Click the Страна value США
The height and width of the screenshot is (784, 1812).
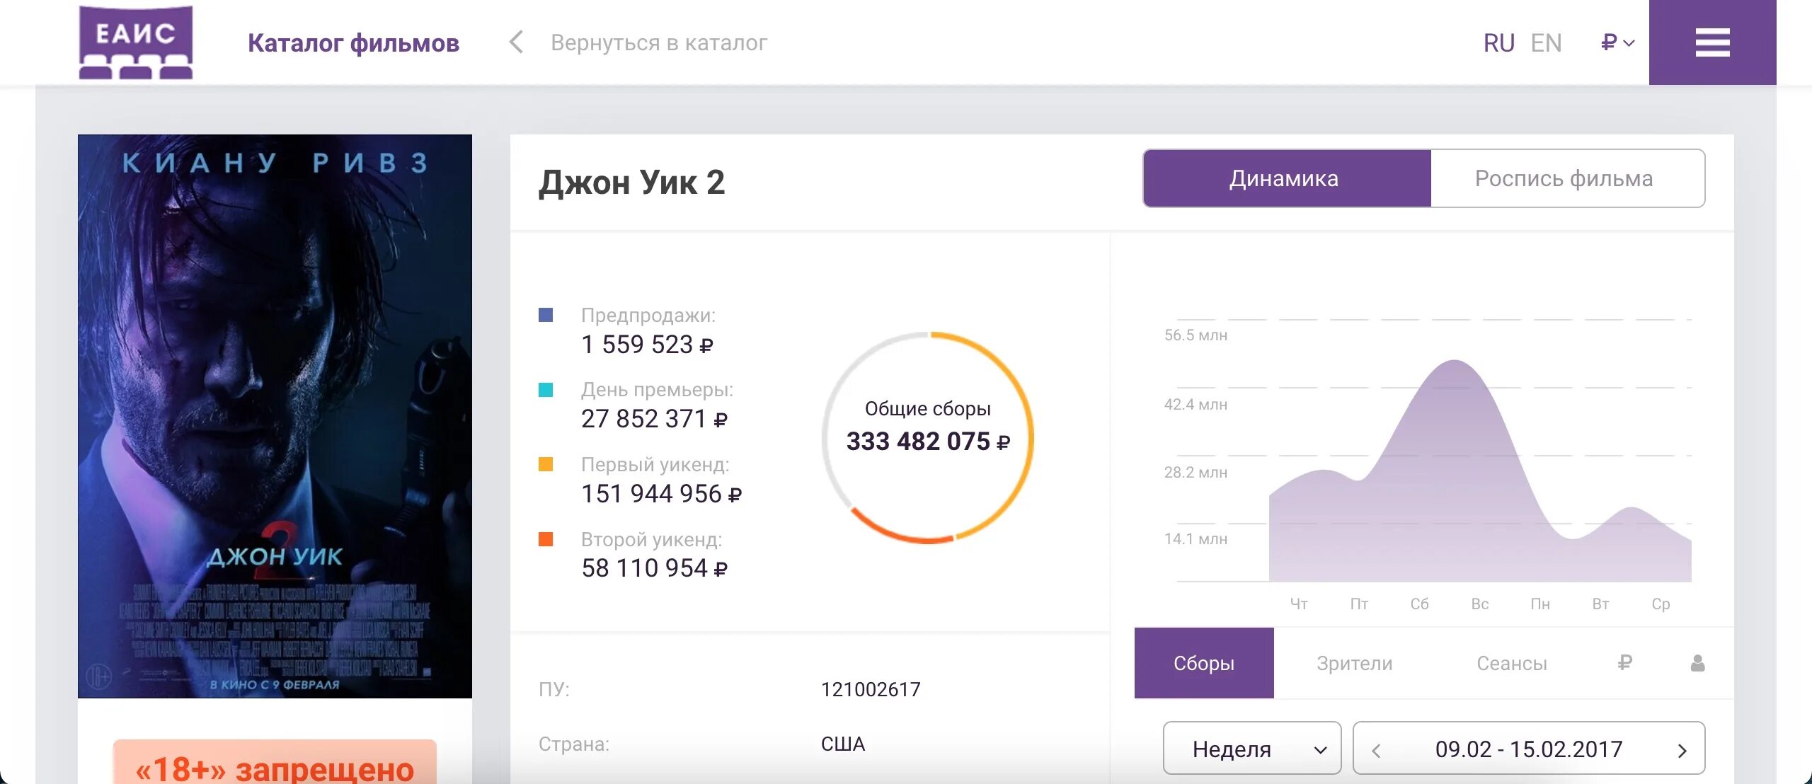click(x=843, y=744)
